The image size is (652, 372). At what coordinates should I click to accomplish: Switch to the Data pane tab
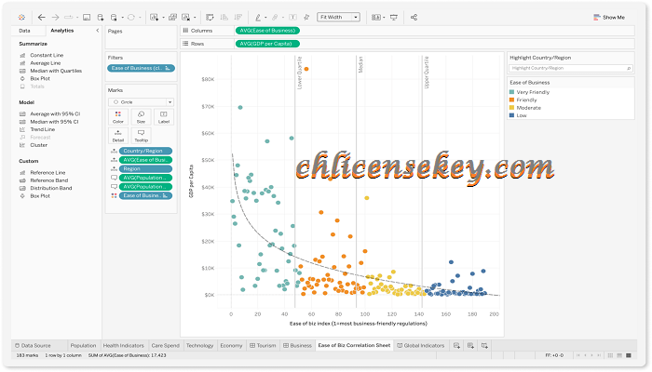[24, 31]
